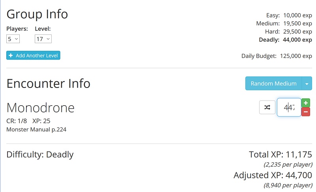This screenshot has height=192, width=316.
Task: Expand the Random Medium dropdown arrow
Action: click(x=307, y=84)
